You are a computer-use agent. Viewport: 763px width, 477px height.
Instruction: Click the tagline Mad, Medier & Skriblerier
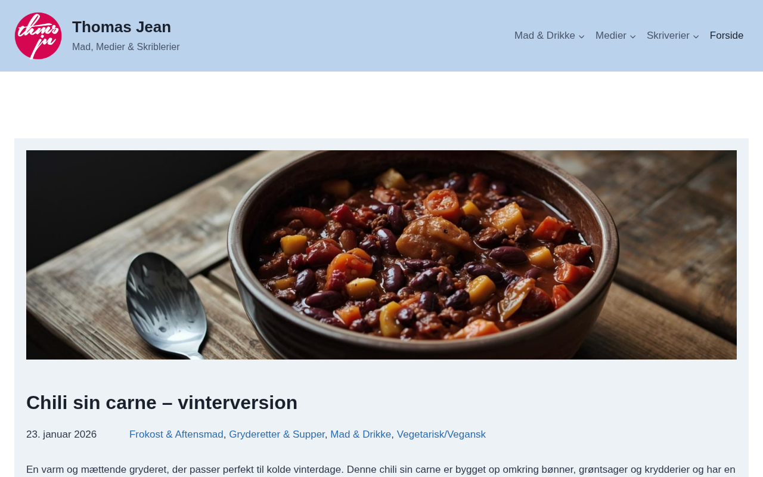[126, 47]
